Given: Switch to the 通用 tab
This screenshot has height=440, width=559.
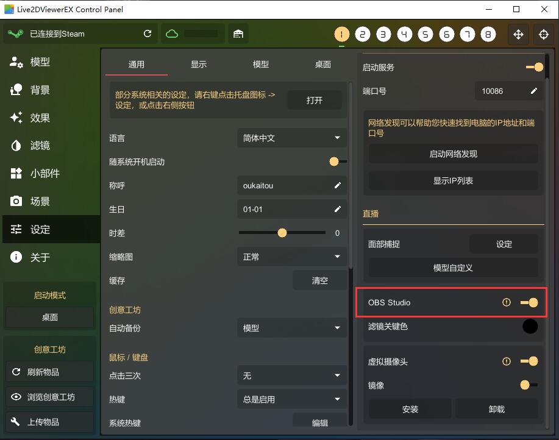Looking at the screenshot, I should (136, 65).
